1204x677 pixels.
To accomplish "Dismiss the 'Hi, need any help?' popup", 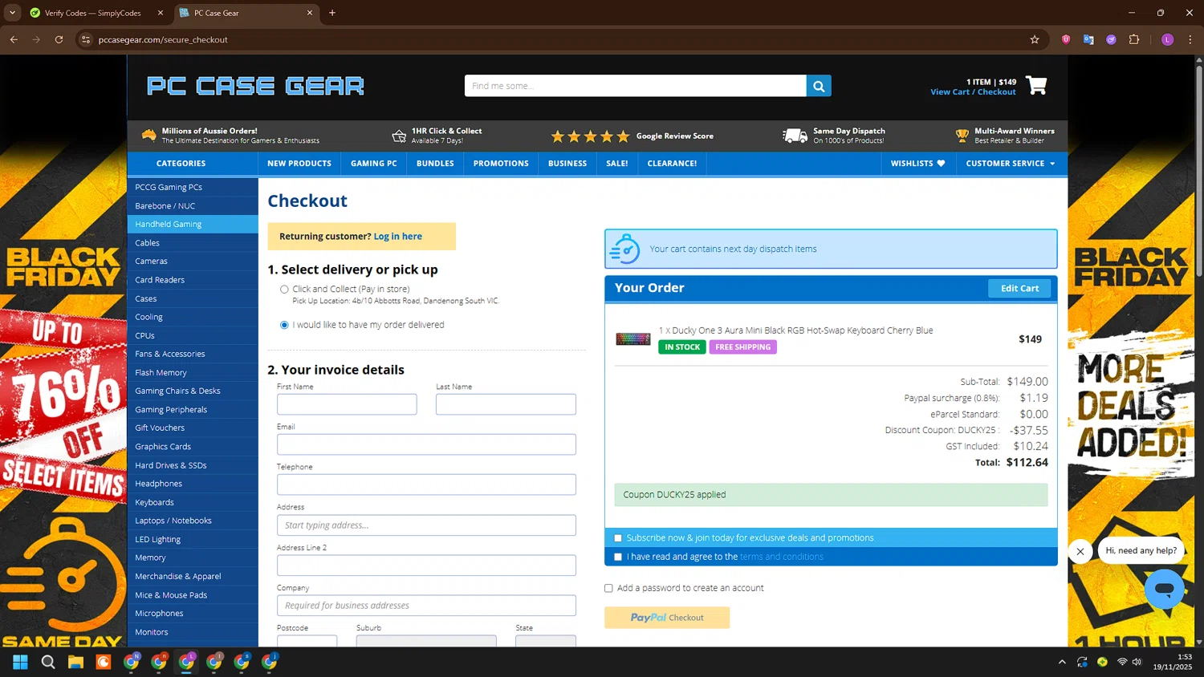I will [1080, 551].
